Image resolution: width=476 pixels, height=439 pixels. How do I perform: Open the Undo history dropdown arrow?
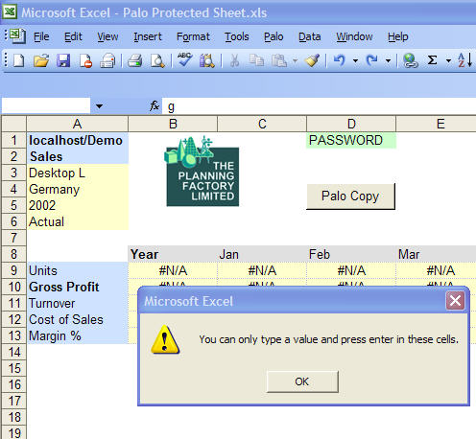coord(355,60)
